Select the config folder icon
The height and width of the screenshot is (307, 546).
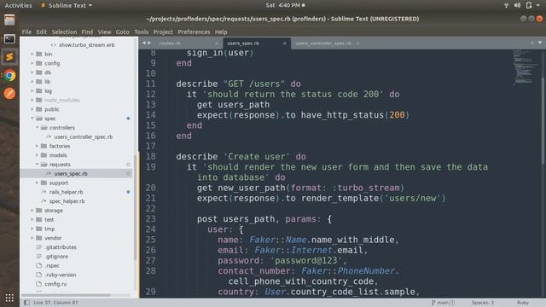(39, 63)
